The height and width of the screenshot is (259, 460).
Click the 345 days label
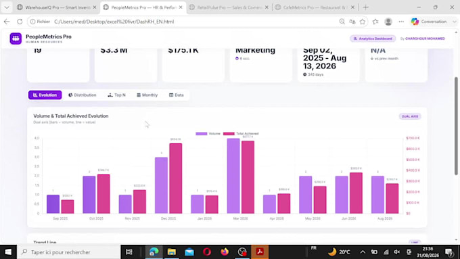[315, 74]
